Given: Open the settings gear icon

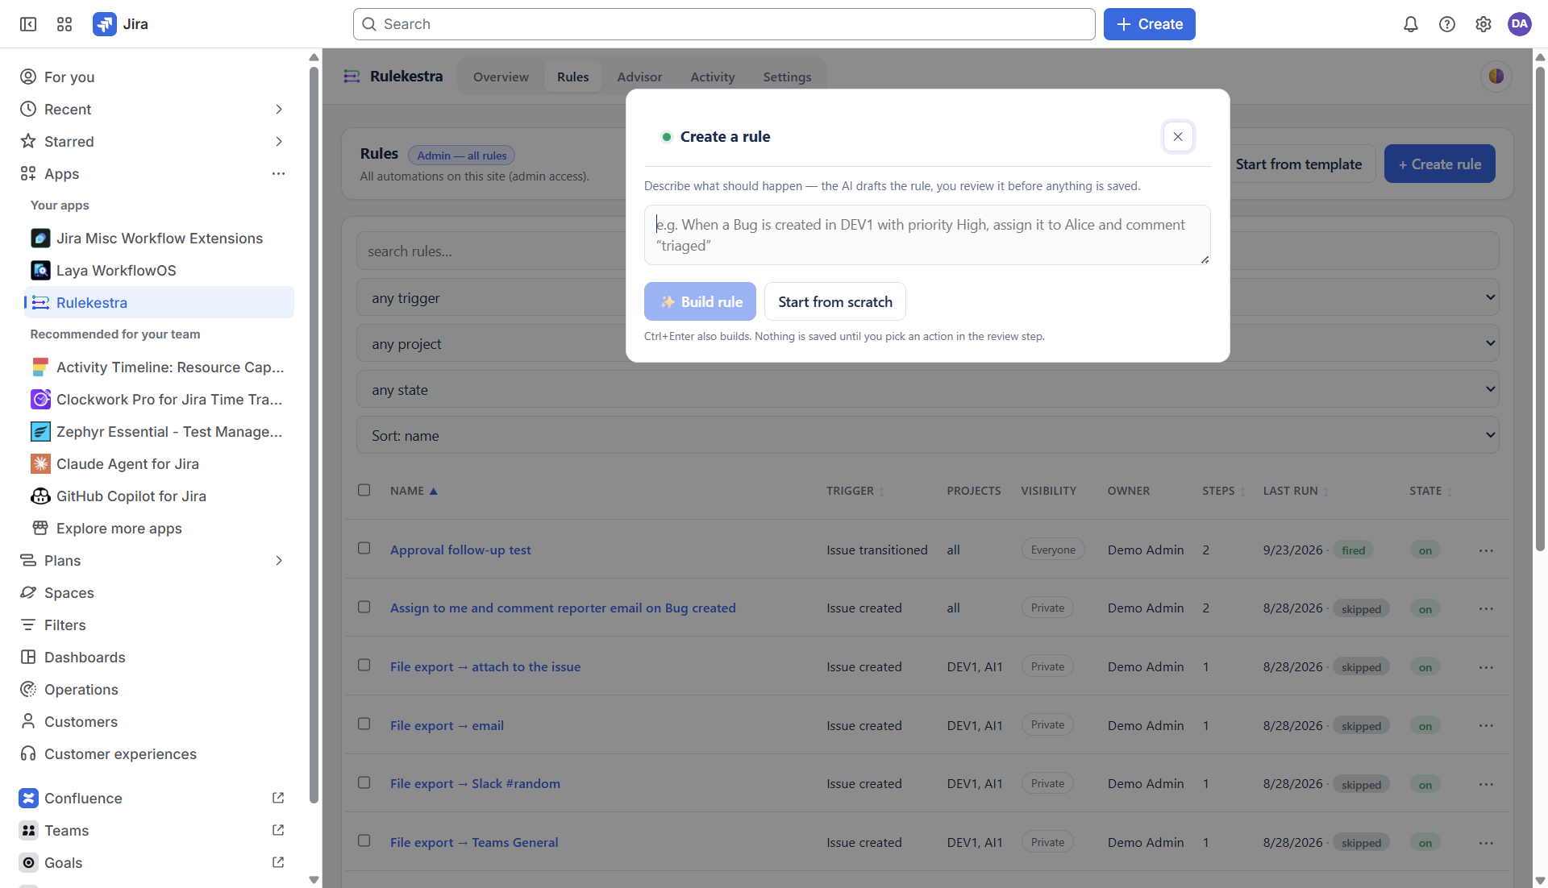Looking at the screenshot, I should point(1483,24).
